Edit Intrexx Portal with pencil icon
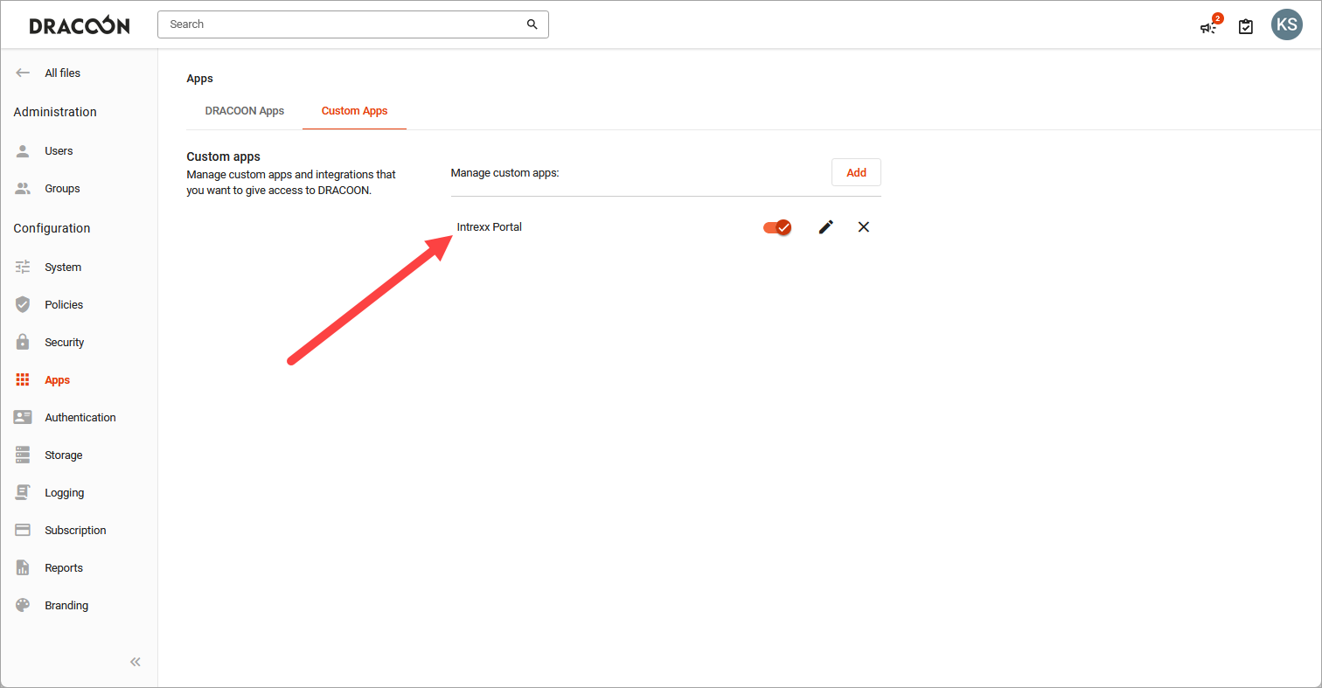Screen dimensions: 1322x688 coord(825,227)
